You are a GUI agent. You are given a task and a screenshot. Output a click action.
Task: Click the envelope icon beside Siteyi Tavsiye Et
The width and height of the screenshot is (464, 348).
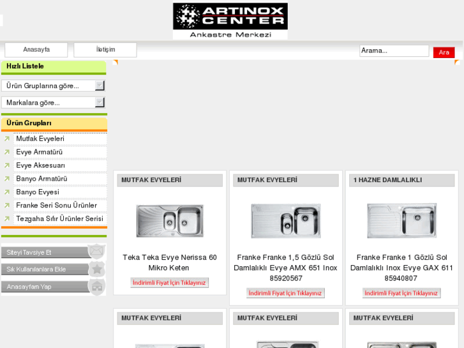[96, 252]
